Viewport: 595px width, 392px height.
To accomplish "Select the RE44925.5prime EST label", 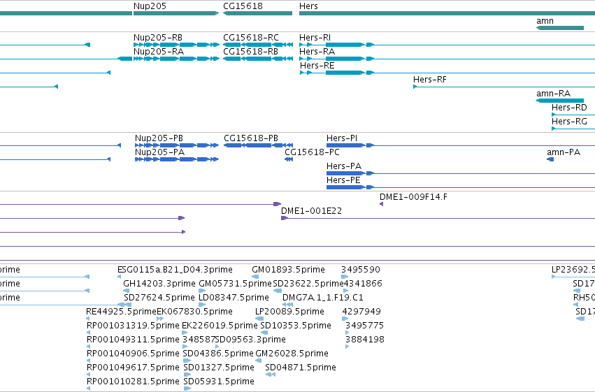I will (122, 312).
